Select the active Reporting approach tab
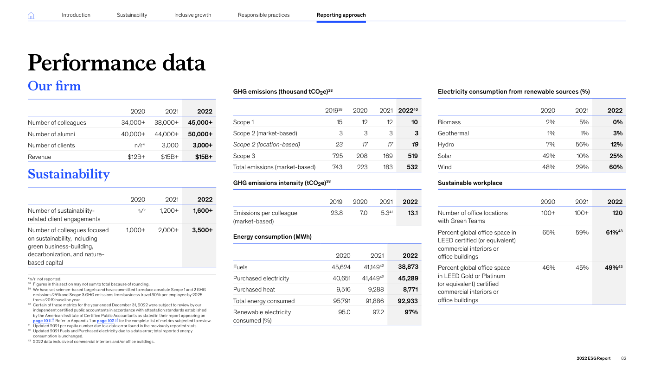Image resolution: width=654 pixels, height=368 pixels. click(x=341, y=15)
